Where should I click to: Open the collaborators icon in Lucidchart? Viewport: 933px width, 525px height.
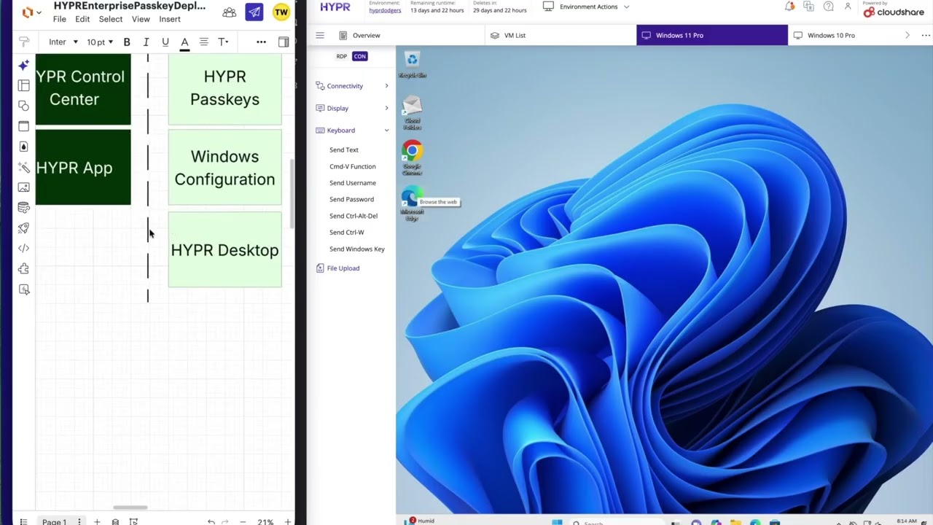(230, 12)
